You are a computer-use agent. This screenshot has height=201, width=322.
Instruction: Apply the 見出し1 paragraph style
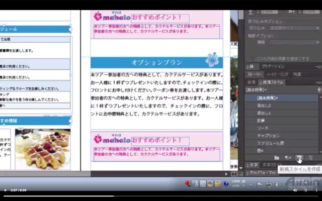pos(282,113)
